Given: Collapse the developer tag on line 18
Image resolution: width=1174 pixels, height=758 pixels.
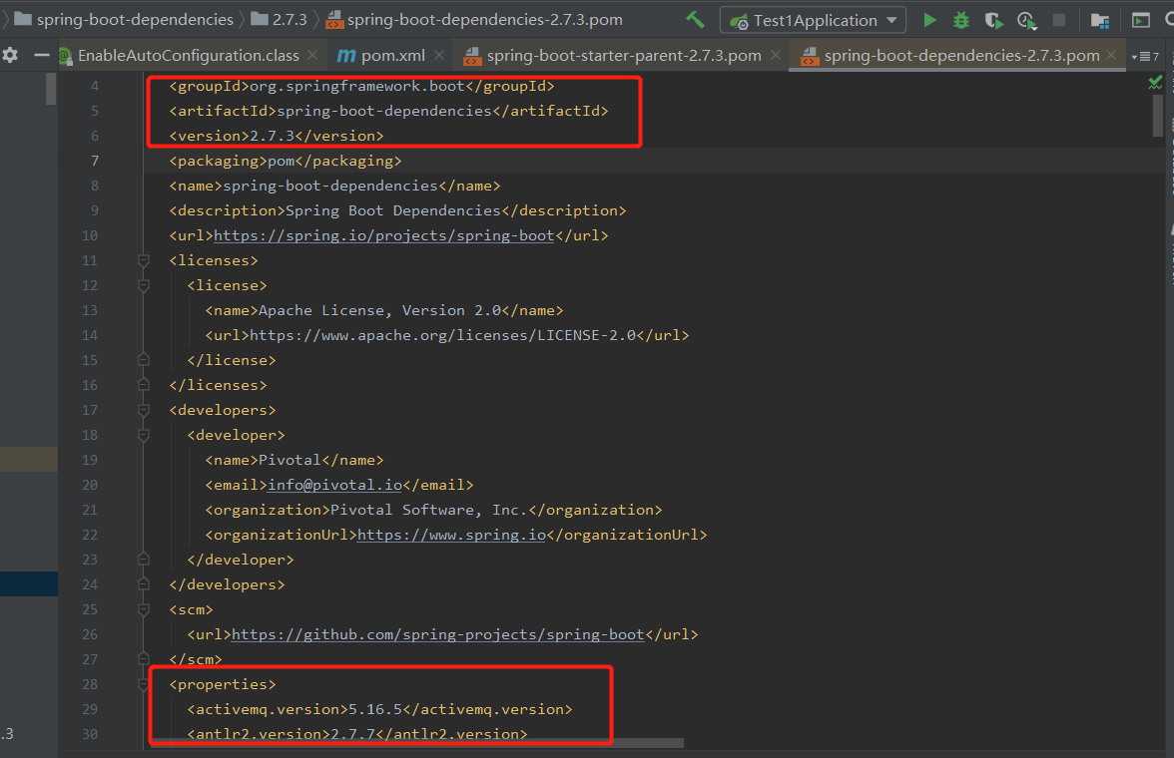Looking at the screenshot, I should pos(144,435).
